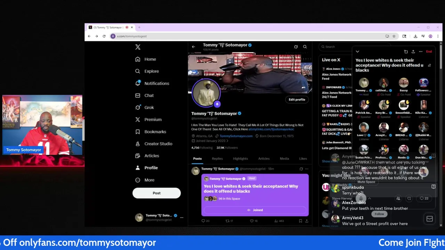Switch to the Highlights tab

pos(240,159)
